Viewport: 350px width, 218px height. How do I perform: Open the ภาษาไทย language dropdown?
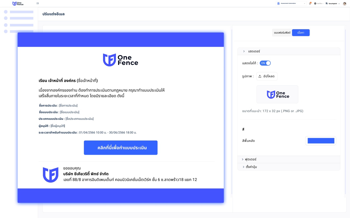[x=320, y=4]
